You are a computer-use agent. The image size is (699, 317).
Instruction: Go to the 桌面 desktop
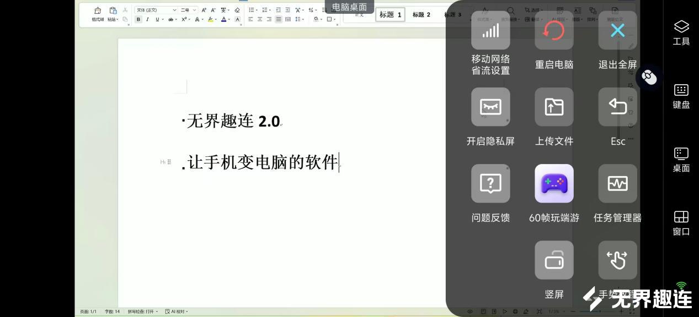(681, 160)
